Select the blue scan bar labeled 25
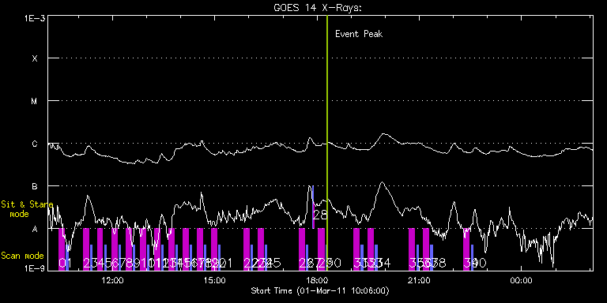This screenshot has width=607, height=303. pyautogui.click(x=266, y=257)
